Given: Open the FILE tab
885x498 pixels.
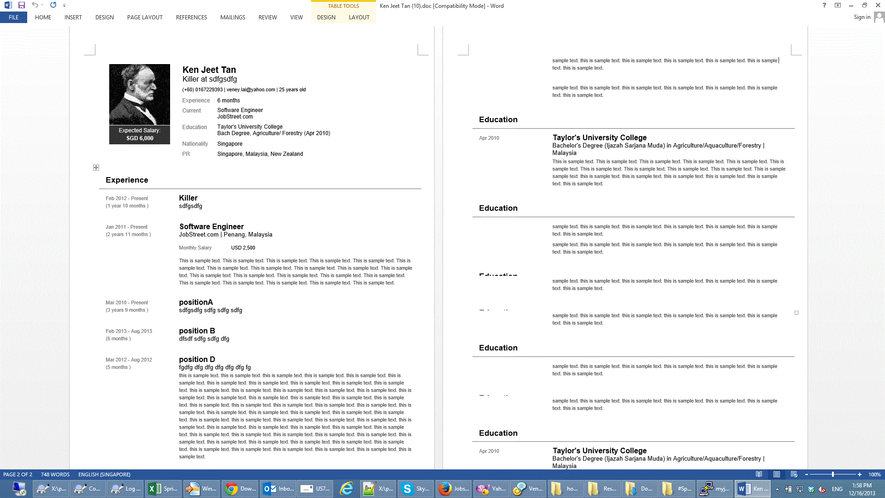Looking at the screenshot, I should click(x=13, y=18).
